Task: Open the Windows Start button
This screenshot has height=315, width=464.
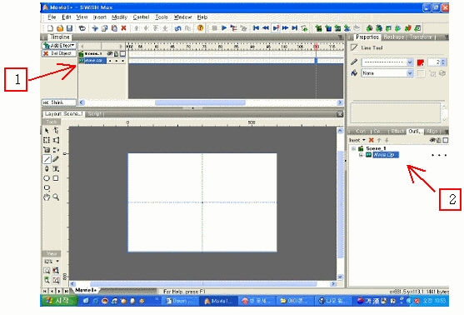Action: coord(59,301)
